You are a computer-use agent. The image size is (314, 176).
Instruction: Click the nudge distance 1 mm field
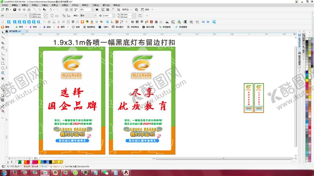pos(107,16)
